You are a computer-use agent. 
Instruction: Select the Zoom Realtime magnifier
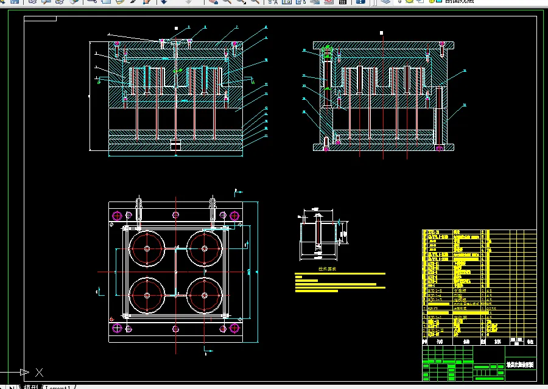pos(227,1)
